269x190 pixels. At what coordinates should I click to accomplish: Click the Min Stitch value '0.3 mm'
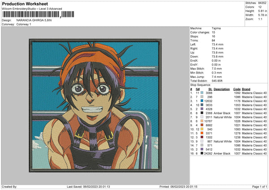point(217,73)
